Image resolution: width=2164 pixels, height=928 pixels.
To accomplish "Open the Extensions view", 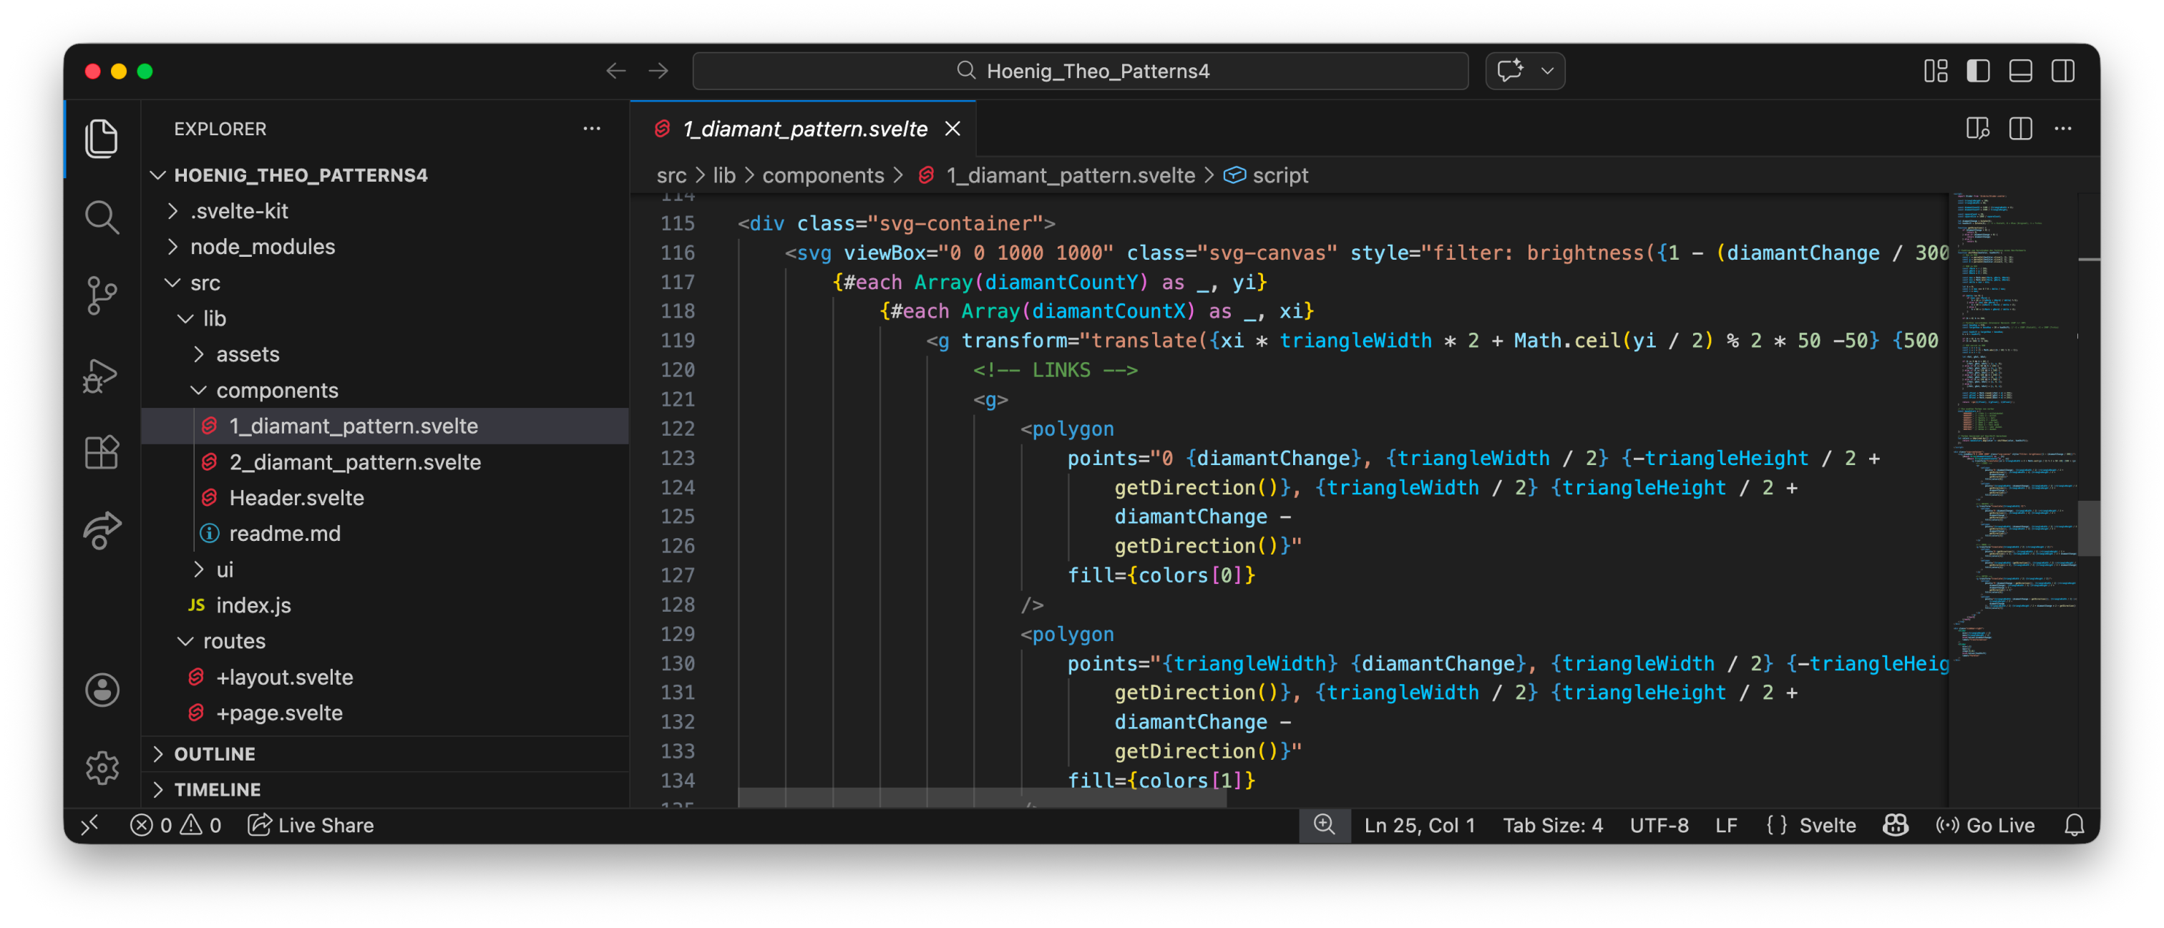I will [102, 453].
